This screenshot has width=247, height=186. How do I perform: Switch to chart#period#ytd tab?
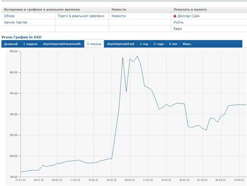(x=121, y=44)
